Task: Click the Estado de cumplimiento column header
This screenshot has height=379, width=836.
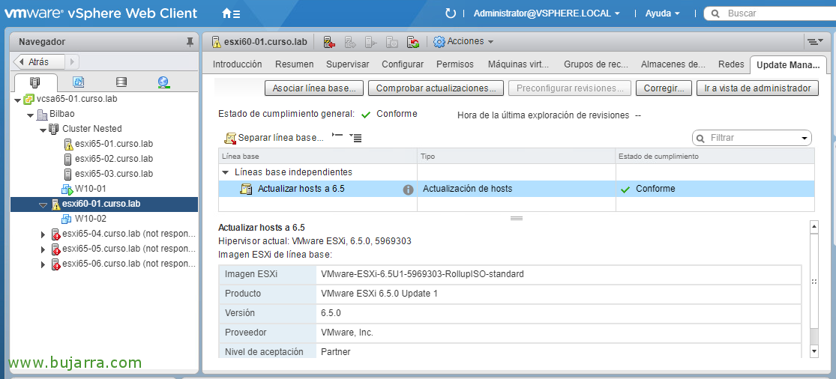Action: coord(715,156)
